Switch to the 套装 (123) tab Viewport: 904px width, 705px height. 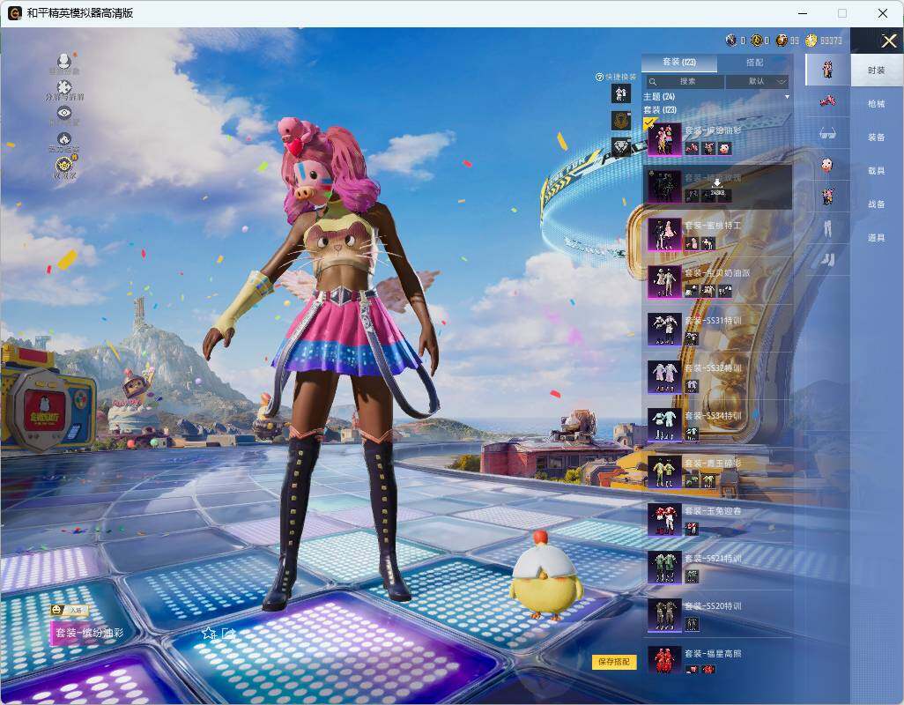[679, 63]
